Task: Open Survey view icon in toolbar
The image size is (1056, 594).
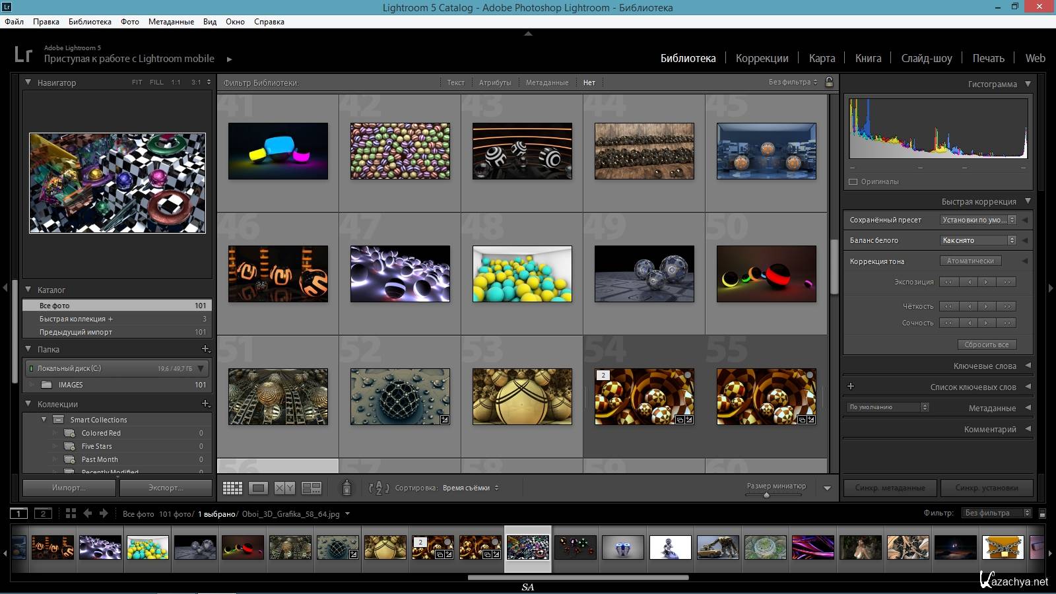Action: click(x=311, y=488)
